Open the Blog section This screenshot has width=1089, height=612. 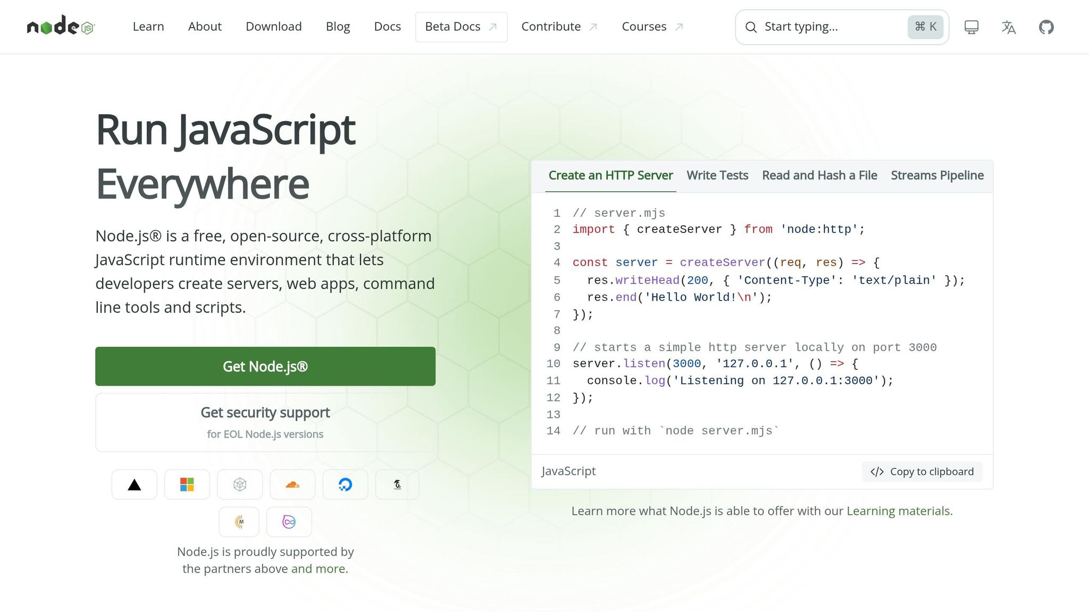[338, 27]
